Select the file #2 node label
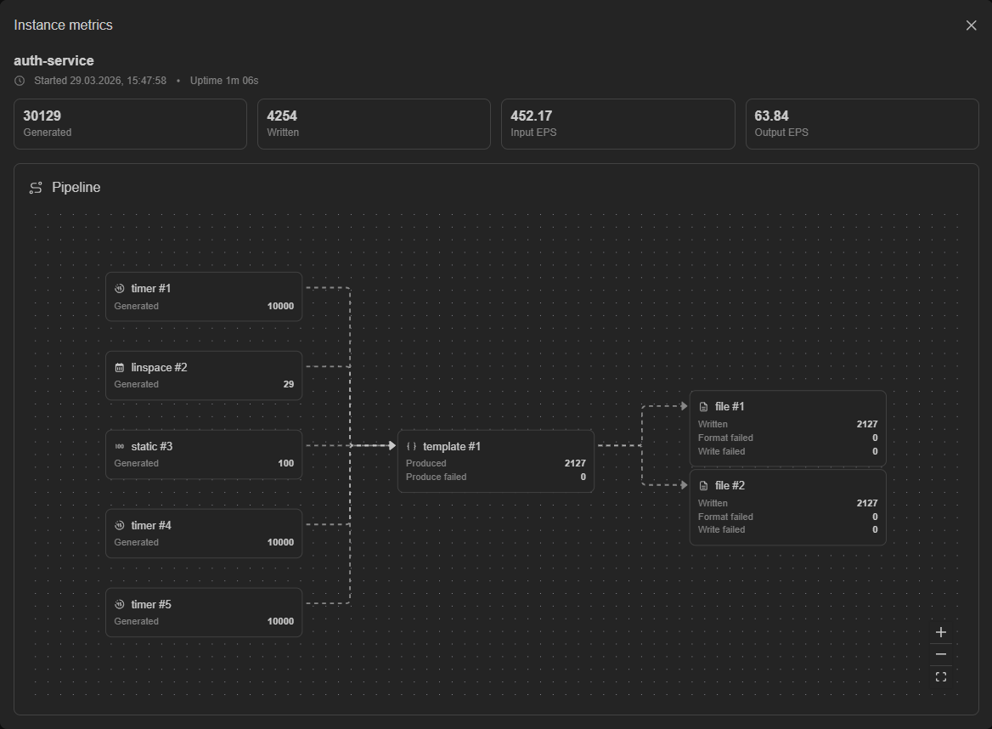Image resolution: width=992 pixels, height=729 pixels. 730,486
